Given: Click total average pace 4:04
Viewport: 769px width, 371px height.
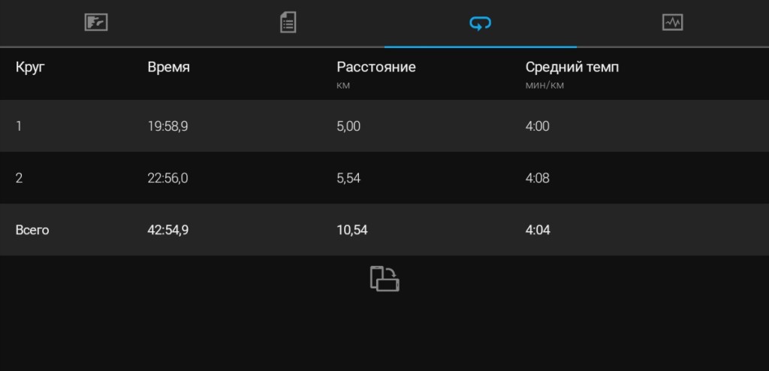Looking at the screenshot, I should pos(537,230).
